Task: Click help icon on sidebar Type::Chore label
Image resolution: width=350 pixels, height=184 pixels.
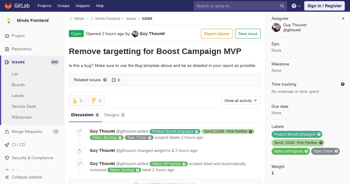Action: coord(336,151)
